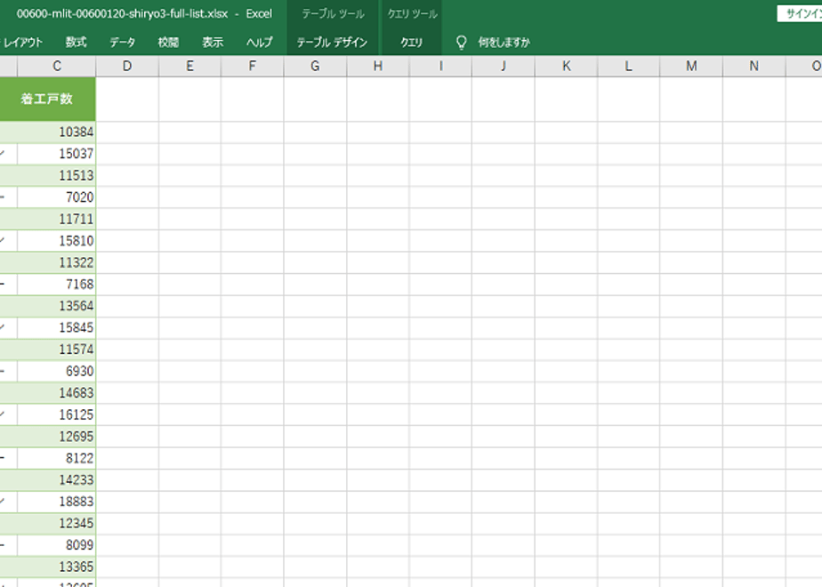Open the ヘルプ tab
822x587 pixels.
tap(260, 43)
